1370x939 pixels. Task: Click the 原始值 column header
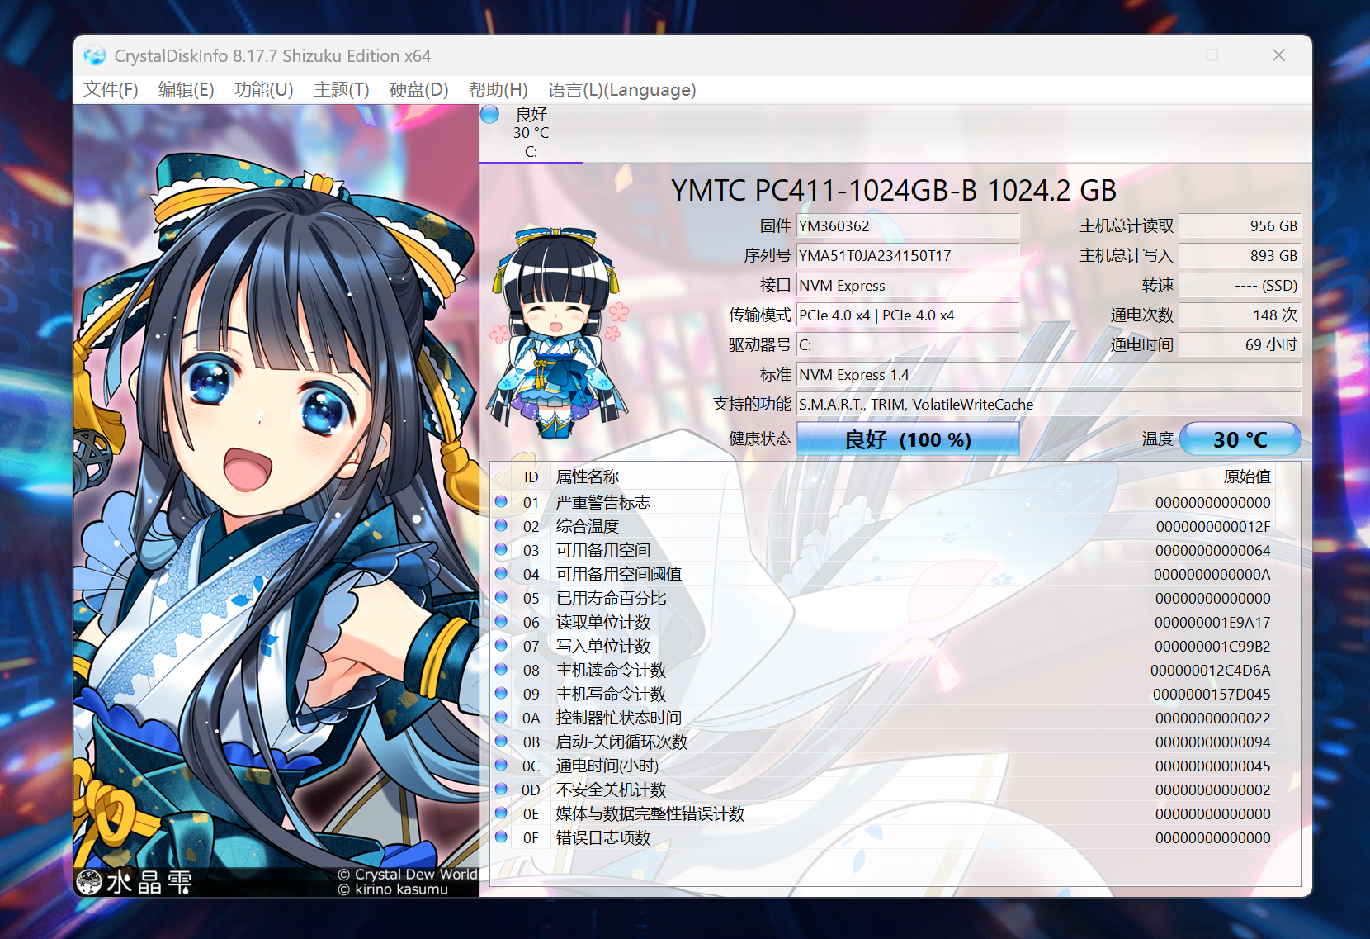1247,477
